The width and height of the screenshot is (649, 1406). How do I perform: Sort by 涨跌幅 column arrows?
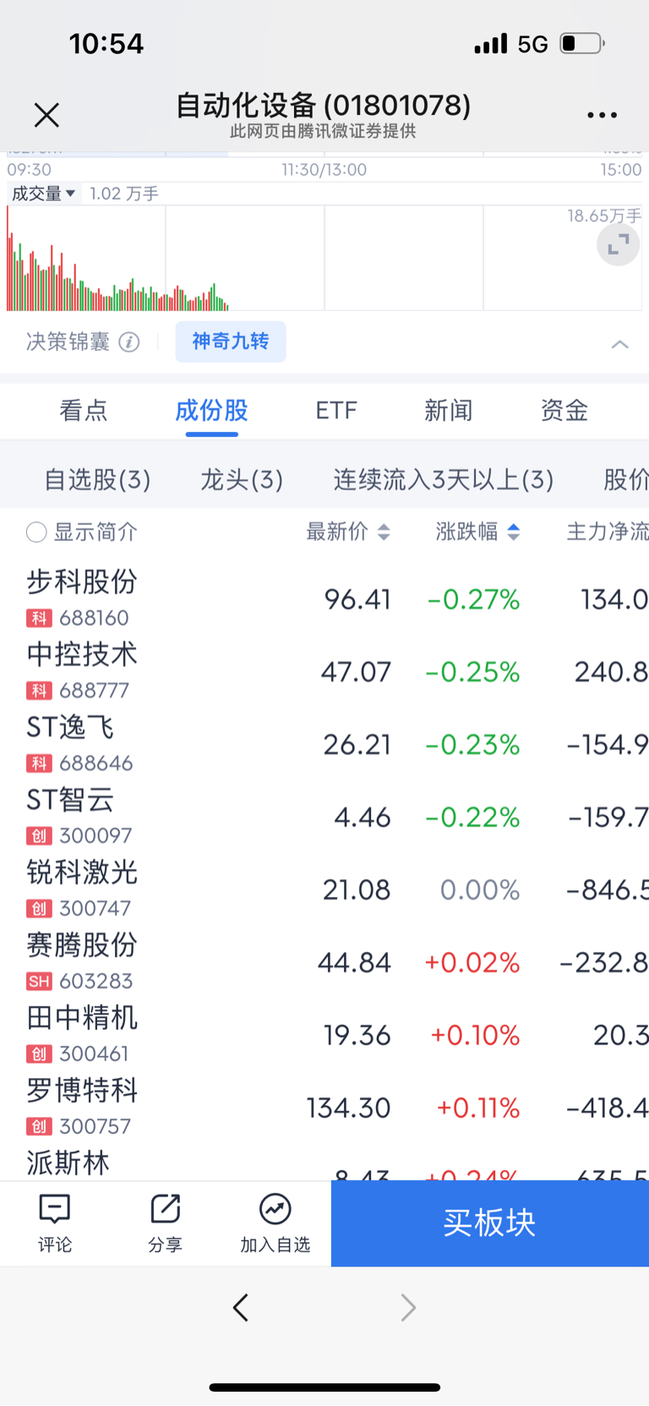pyautogui.click(x=513, y=532)
